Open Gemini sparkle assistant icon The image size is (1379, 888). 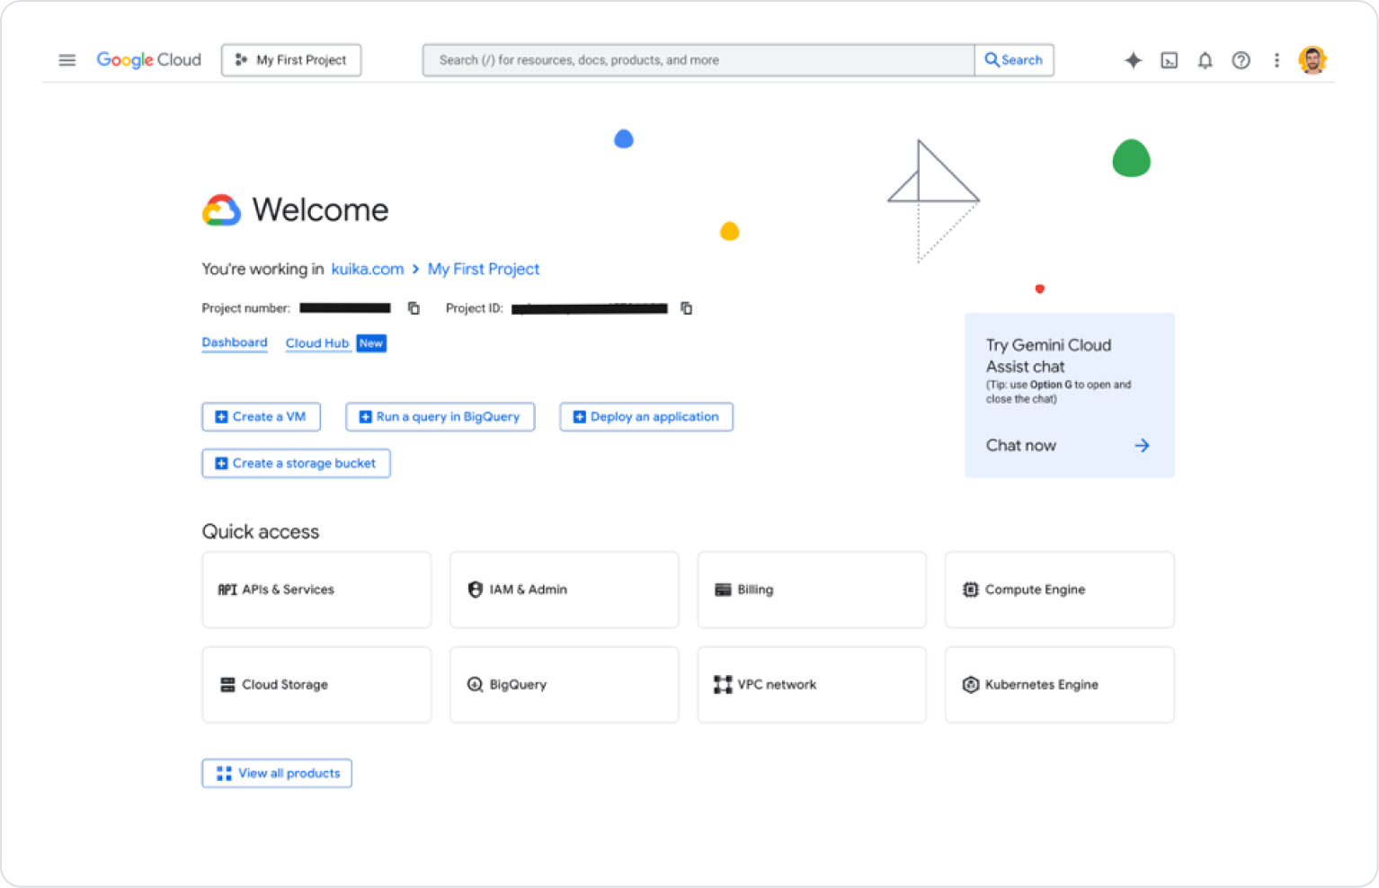1134,60
